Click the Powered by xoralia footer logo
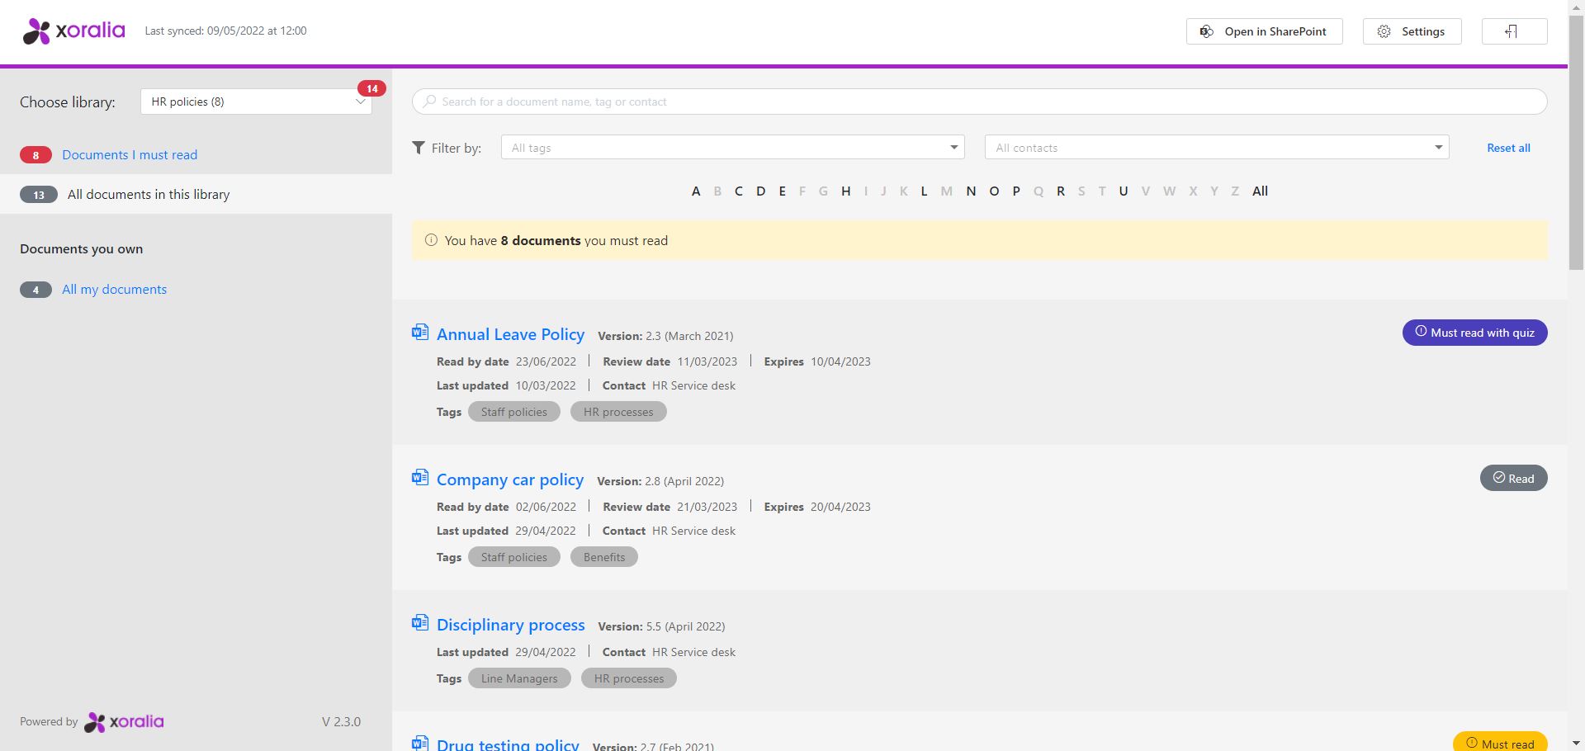Viewport: 1585px width, 751px height. pos(124,722)
